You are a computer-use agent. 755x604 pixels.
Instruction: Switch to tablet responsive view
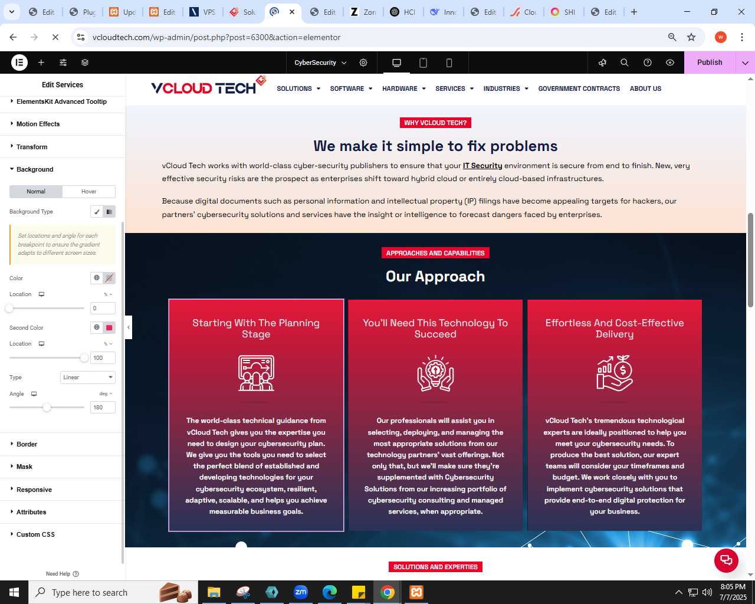pyautogui.click(x=423, y=63)
